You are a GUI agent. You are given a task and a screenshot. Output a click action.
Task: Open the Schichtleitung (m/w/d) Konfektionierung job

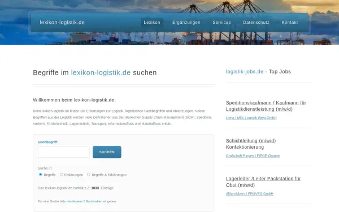[251, 144]
